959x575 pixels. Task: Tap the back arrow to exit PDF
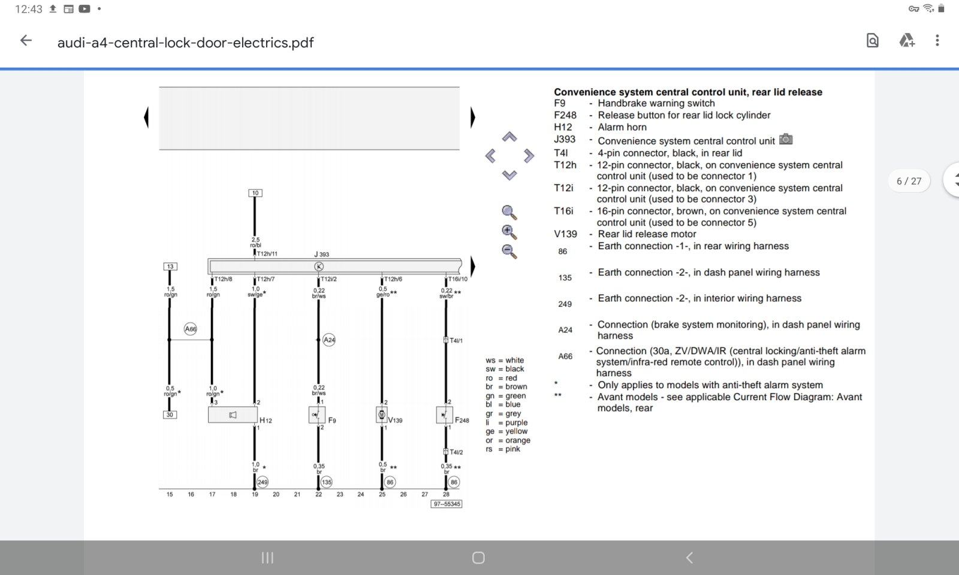[x=26, y=41]
